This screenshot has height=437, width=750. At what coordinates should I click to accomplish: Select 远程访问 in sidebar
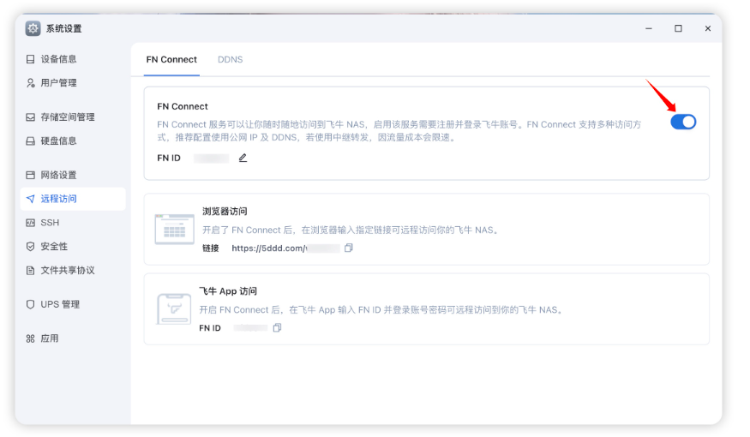(x=73, y=199)
